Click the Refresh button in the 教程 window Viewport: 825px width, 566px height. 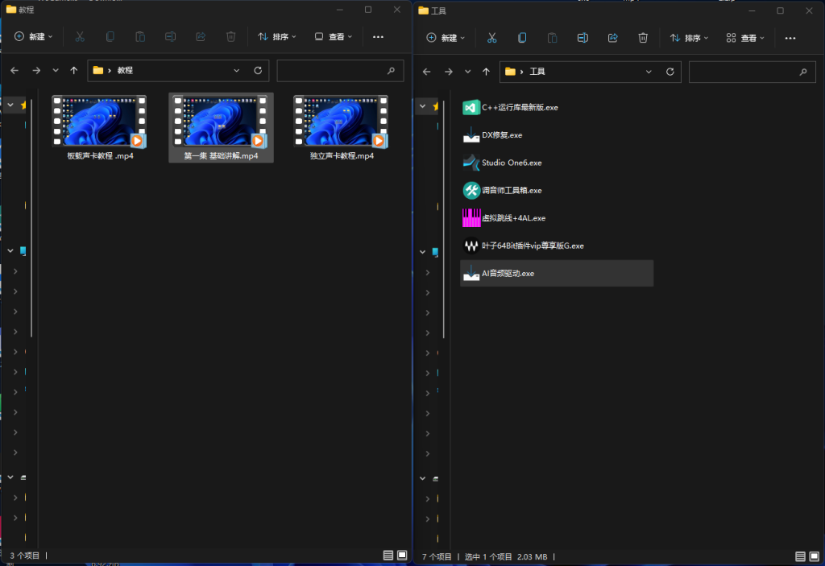[258, 70]
